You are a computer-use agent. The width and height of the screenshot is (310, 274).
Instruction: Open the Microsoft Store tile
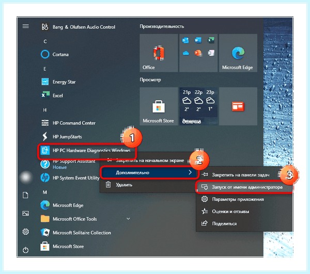point(159,106)
